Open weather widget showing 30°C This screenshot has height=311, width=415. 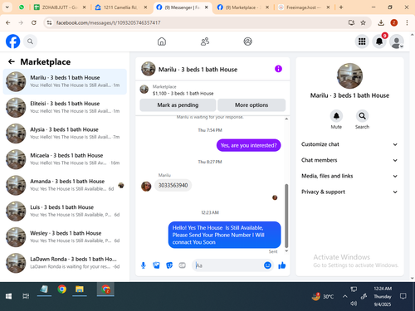tap(323, 296)
